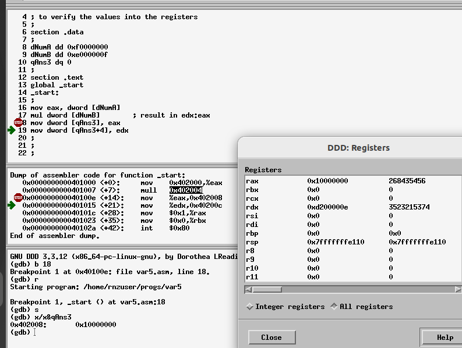Select the rdi register row
462x348 pixels.
pyautogui.click(x=353, y=225)
